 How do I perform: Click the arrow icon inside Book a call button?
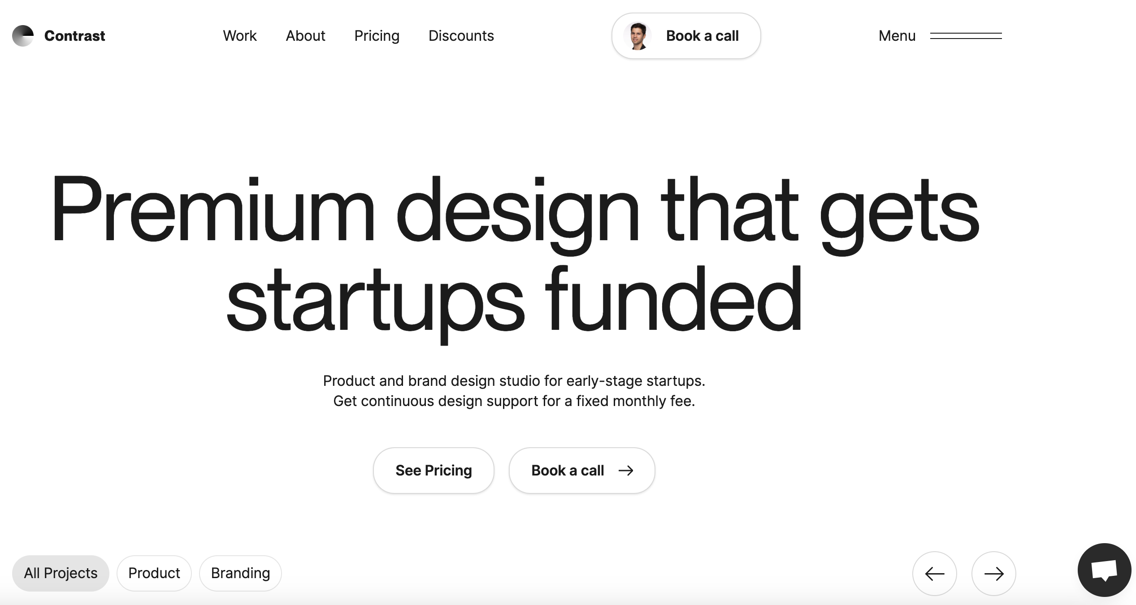(626, 470)
